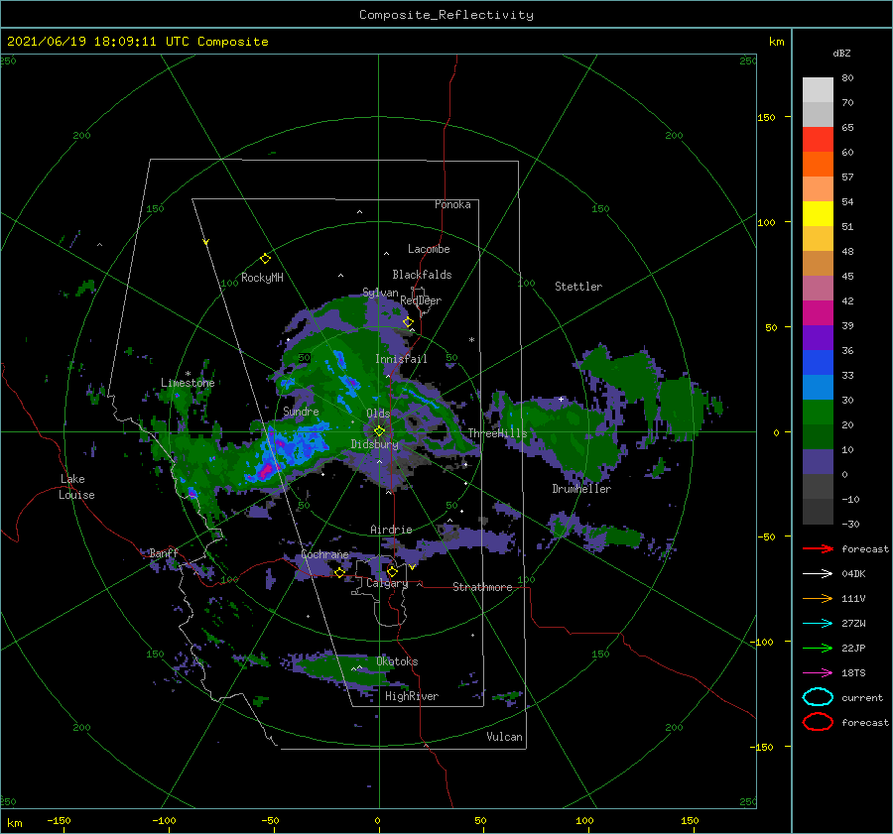Viewport: 893px width, 834px height.
Task: Click the Ponoka town label
Action: click(452, 204)
